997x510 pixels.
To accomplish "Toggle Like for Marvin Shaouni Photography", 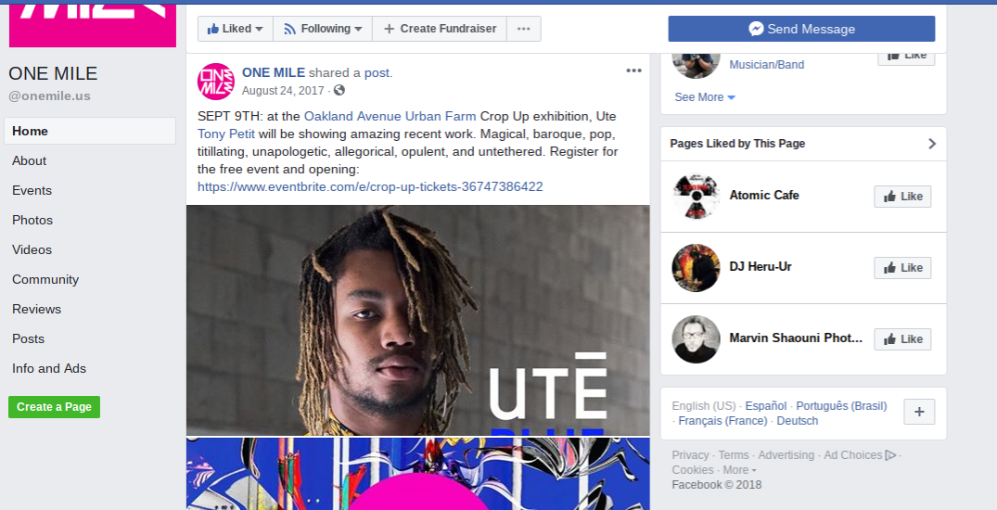I will click(x=902, y=339).
